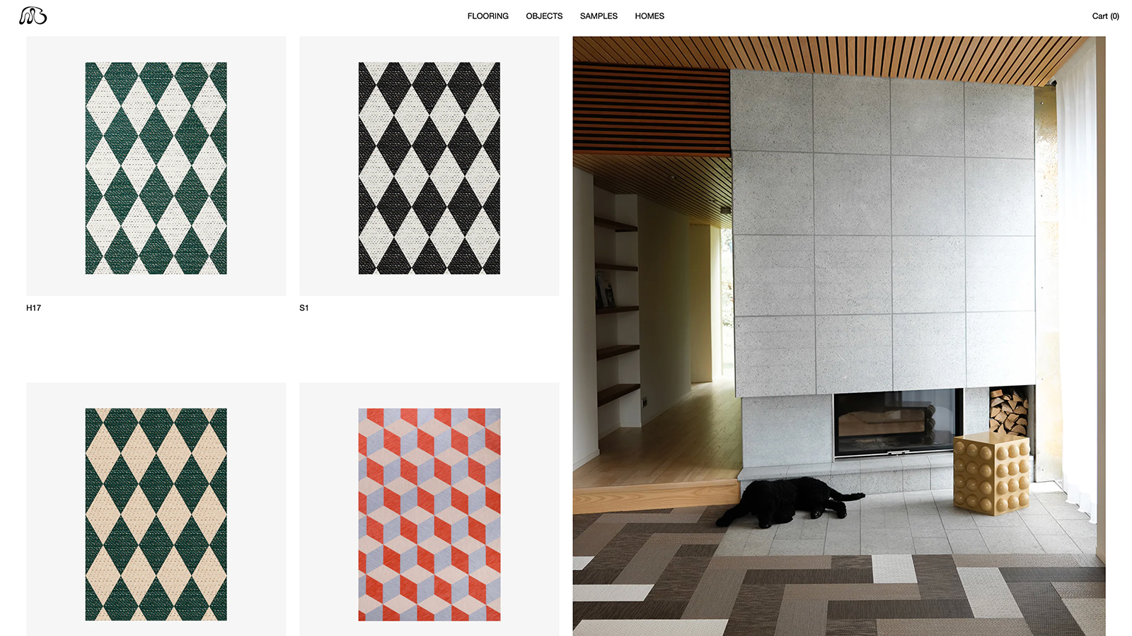Click the glass fireplace in the photo
The width and height of the screenshot is (1132, 636).
tap(896, 423)
